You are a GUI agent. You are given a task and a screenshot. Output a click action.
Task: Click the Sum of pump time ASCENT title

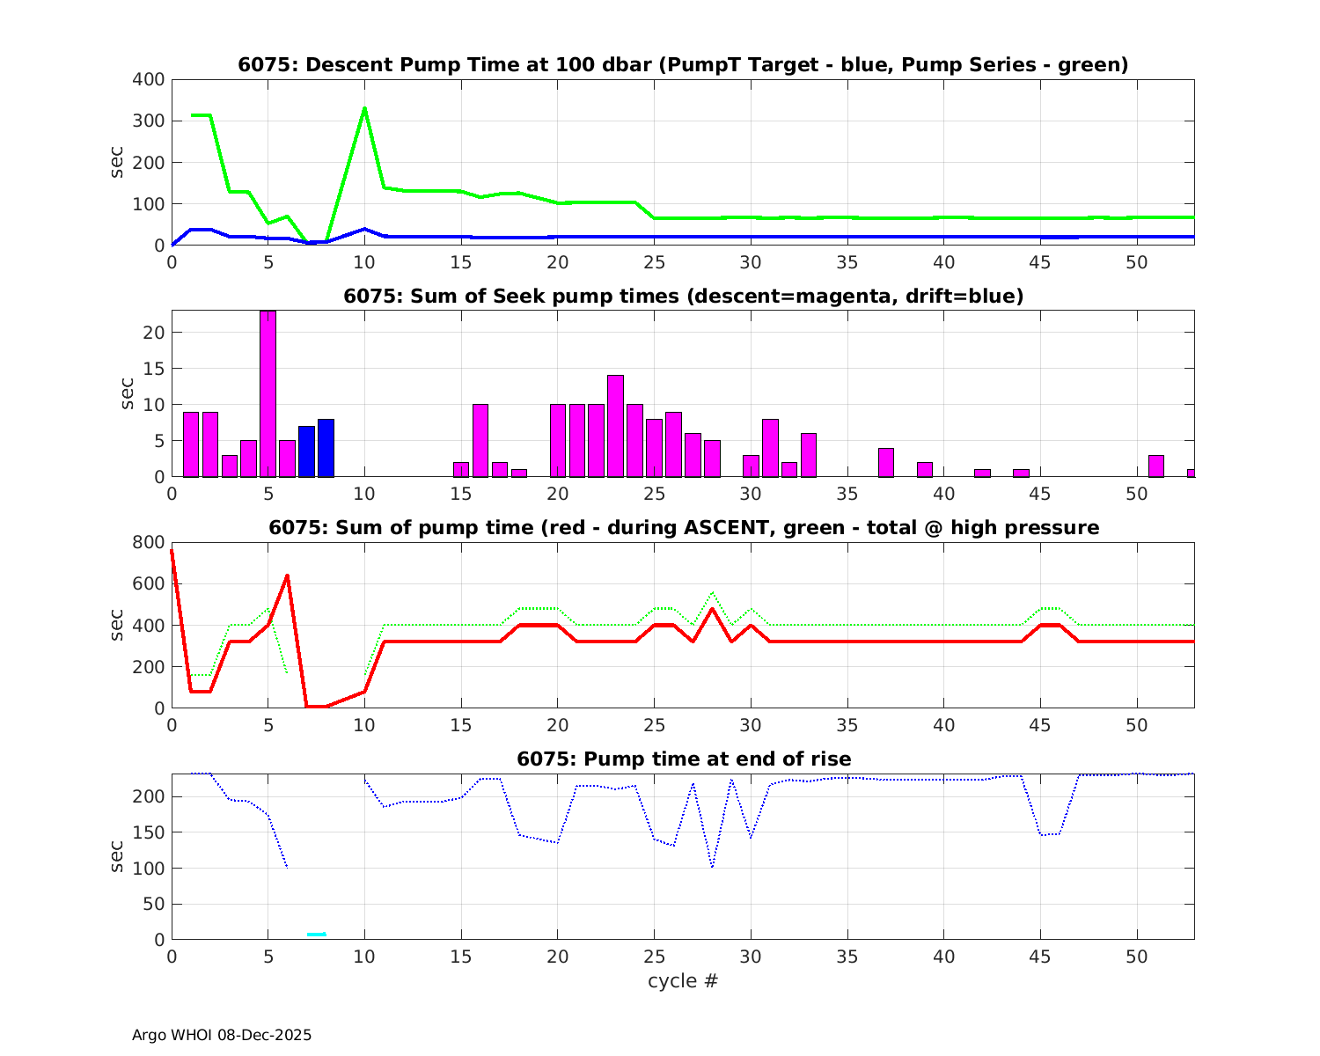pyautogui.click(x=683, y=528)
